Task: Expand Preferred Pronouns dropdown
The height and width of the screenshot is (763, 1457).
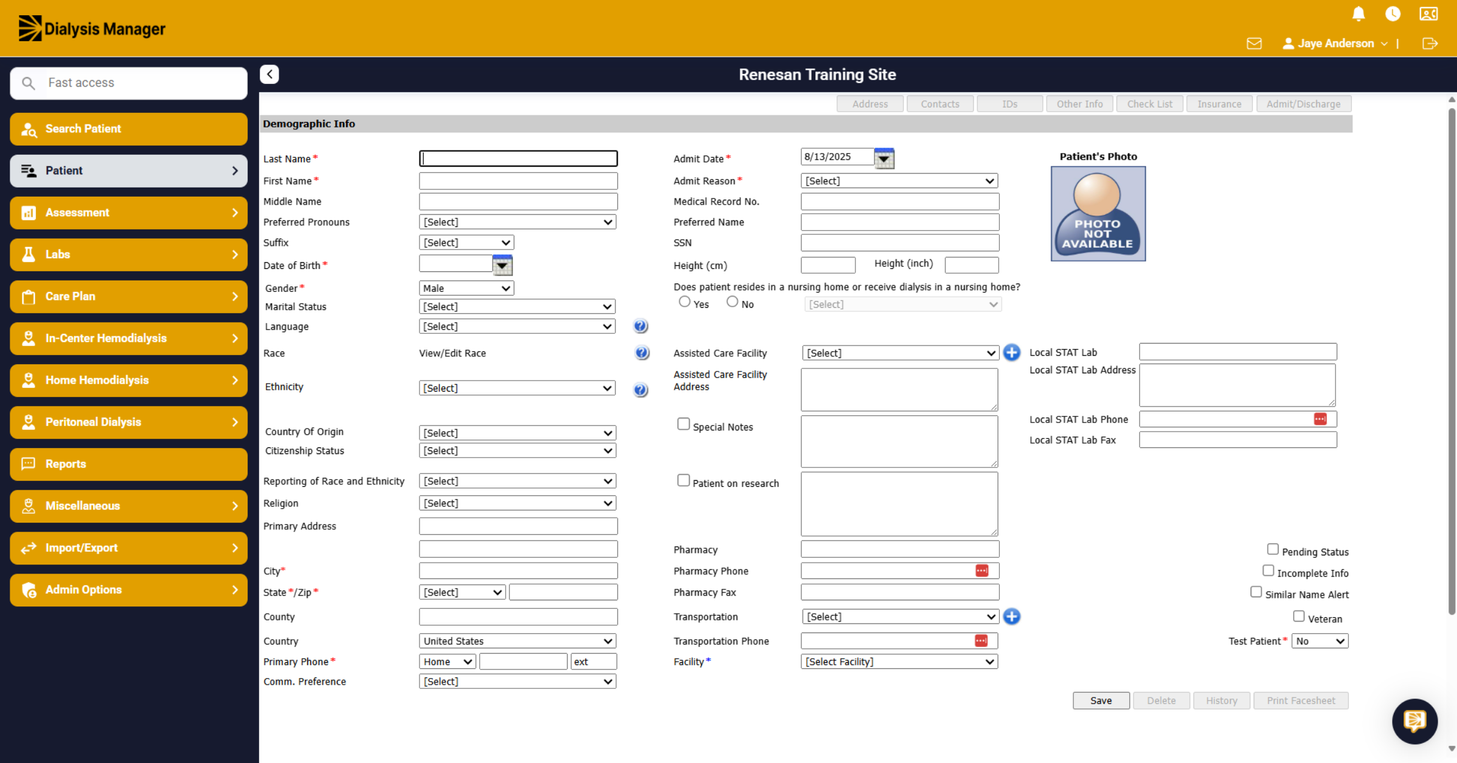Action: point(518,222)
